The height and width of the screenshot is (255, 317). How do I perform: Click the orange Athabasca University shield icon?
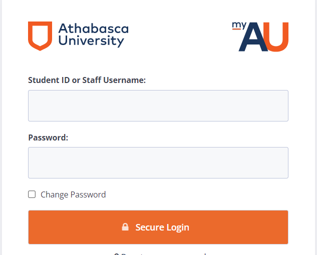coord(40,35)
